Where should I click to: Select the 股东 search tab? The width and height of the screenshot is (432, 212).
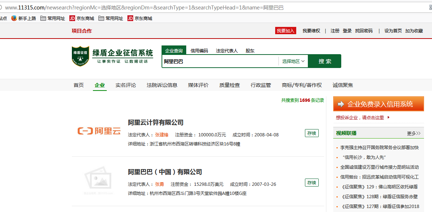pyautogui.click(x=250, y=51)
